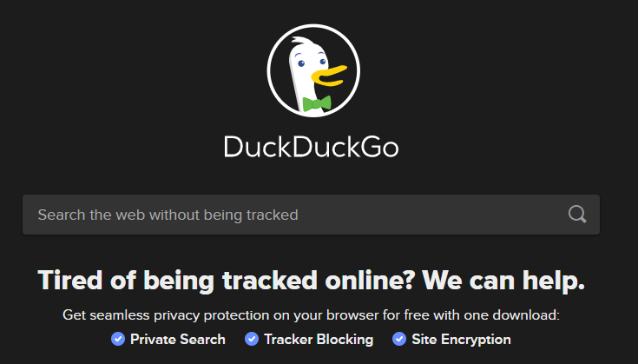Click the 'We can help.' heading text
The height and width of the screenshot is (364, 638).
coord(503,281)
